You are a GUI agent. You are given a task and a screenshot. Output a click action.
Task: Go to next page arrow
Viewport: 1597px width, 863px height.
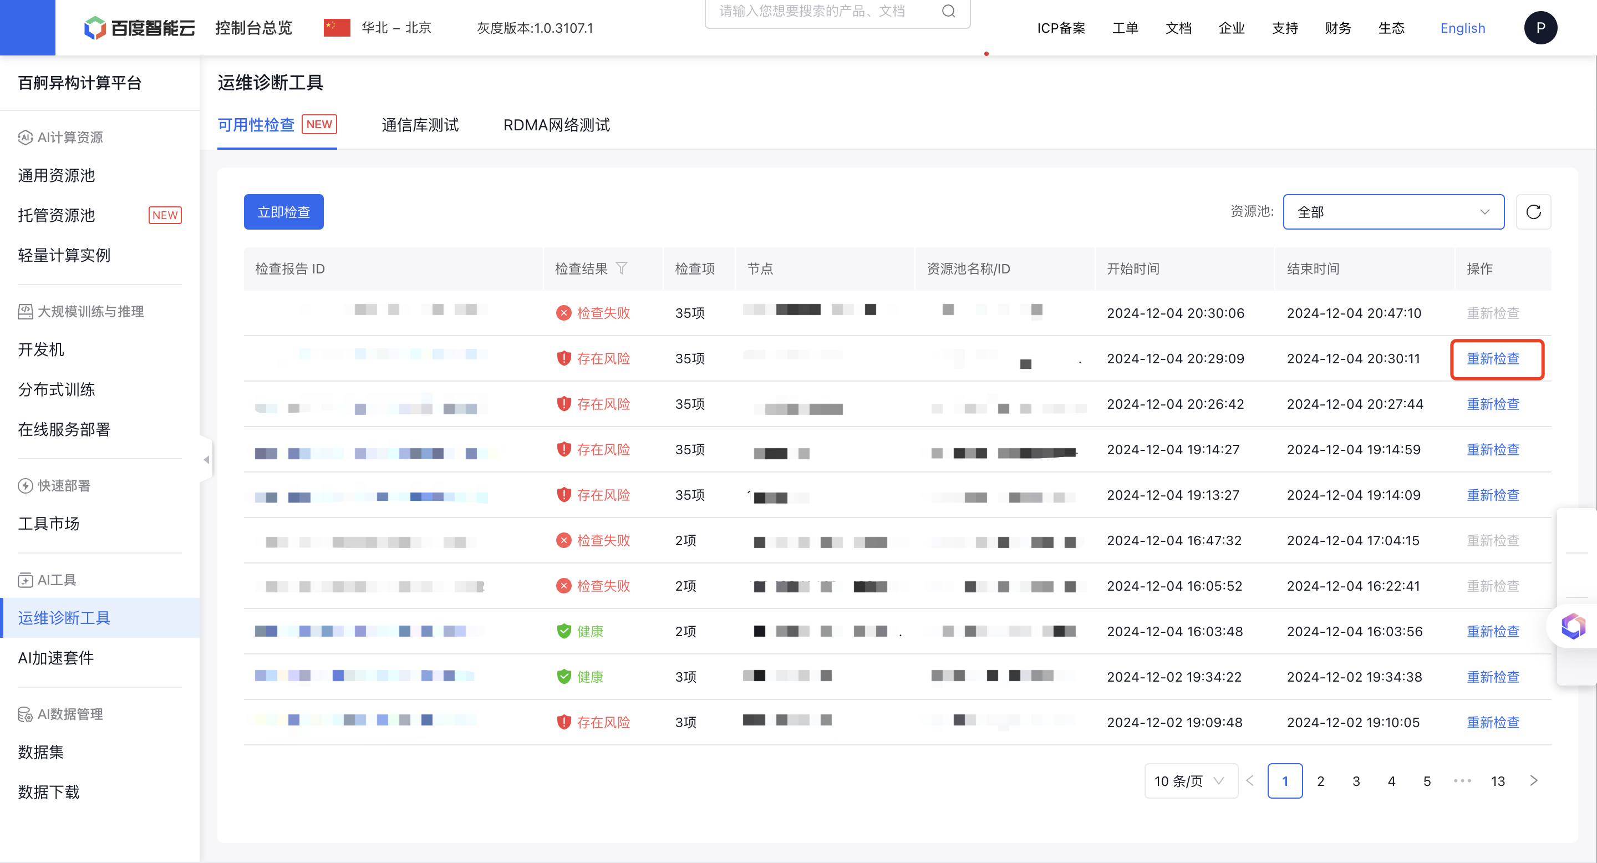click(x=1533, y=780)
